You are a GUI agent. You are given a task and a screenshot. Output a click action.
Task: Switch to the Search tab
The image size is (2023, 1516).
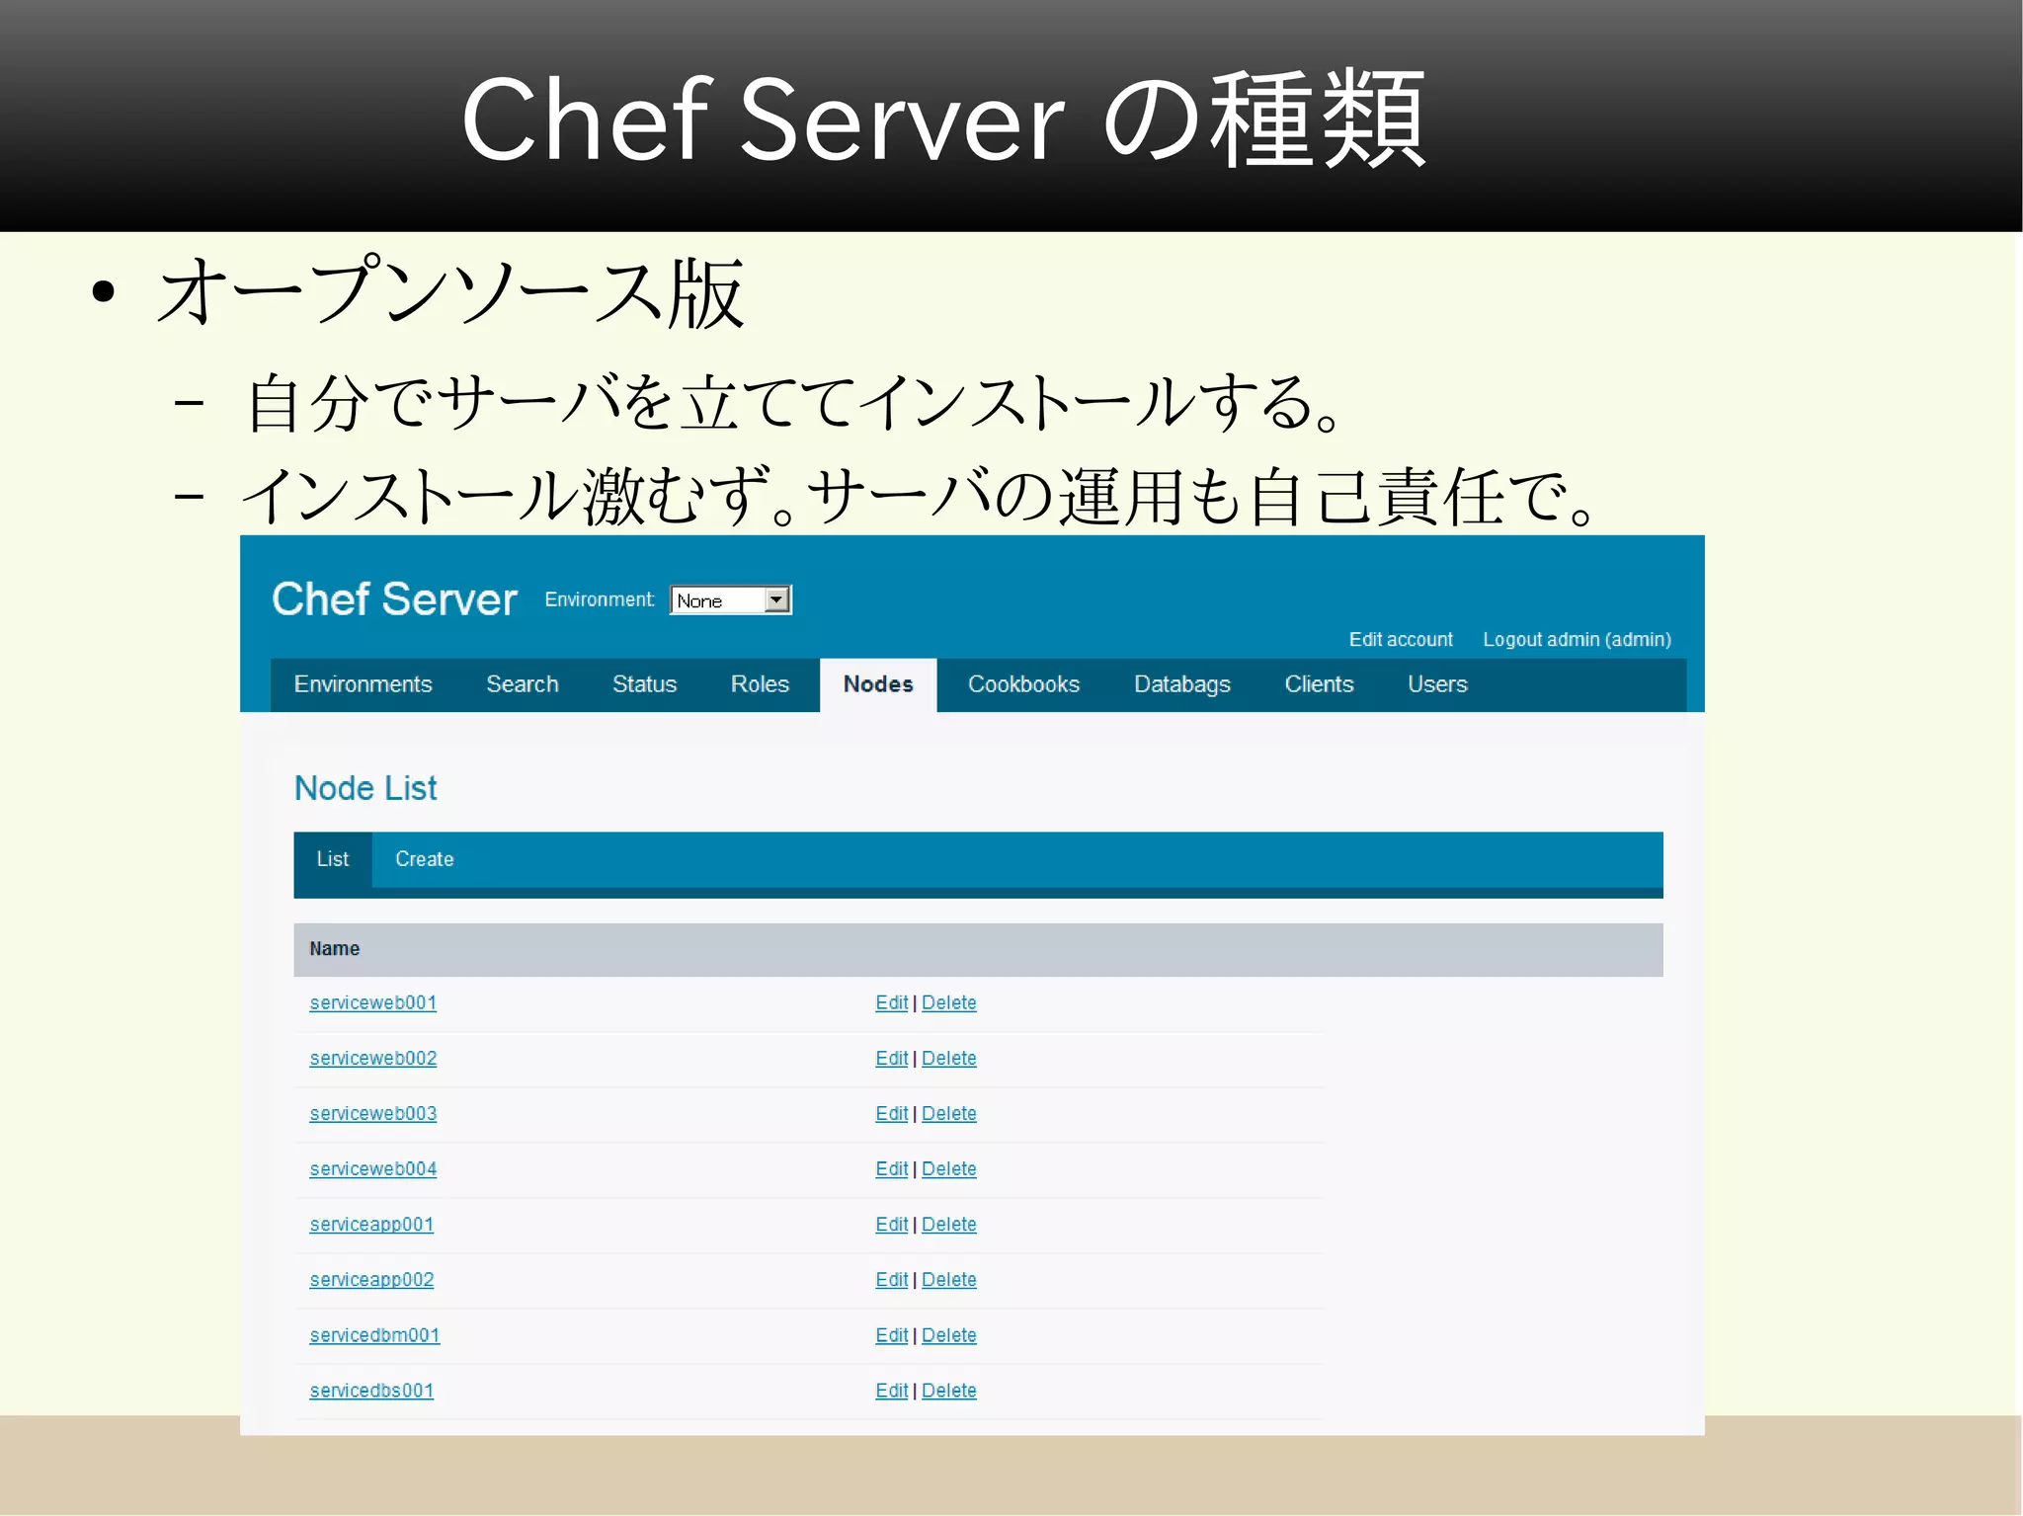click(522, 684)
